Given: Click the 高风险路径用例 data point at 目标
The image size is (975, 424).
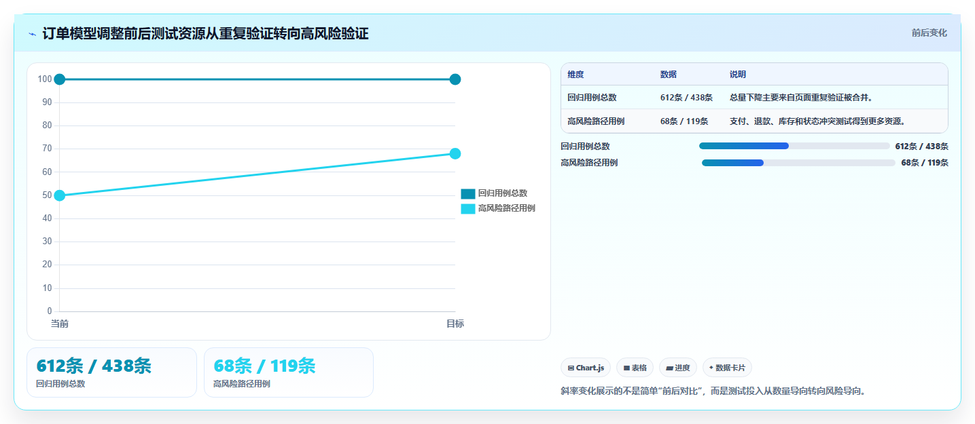Looking at the screenshot, I should (455, 153).
